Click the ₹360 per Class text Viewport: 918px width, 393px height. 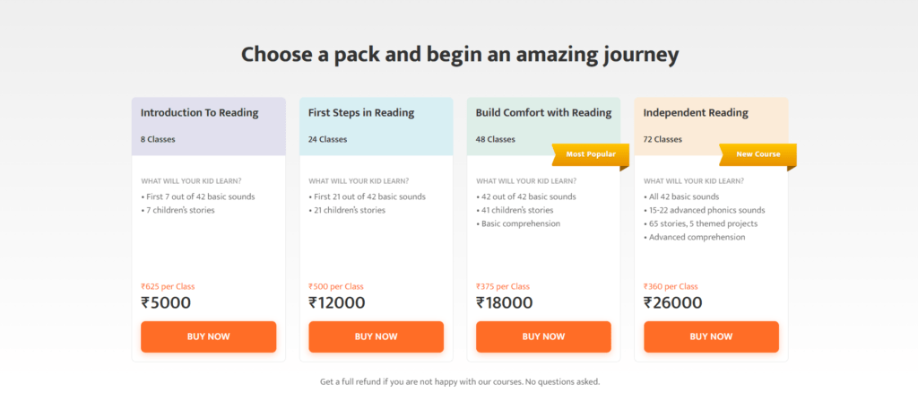(x=671, y=286)
